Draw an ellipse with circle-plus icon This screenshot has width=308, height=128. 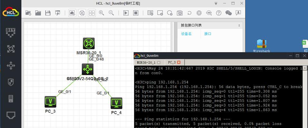170,13
